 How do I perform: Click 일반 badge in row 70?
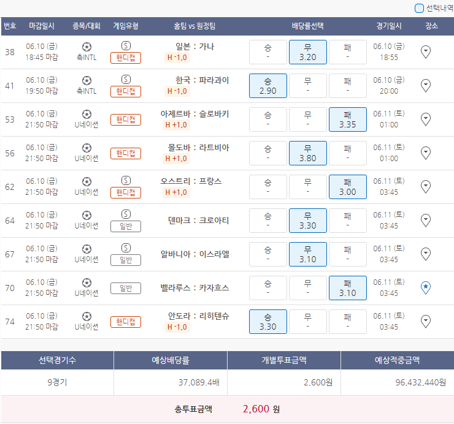point(126,288)
